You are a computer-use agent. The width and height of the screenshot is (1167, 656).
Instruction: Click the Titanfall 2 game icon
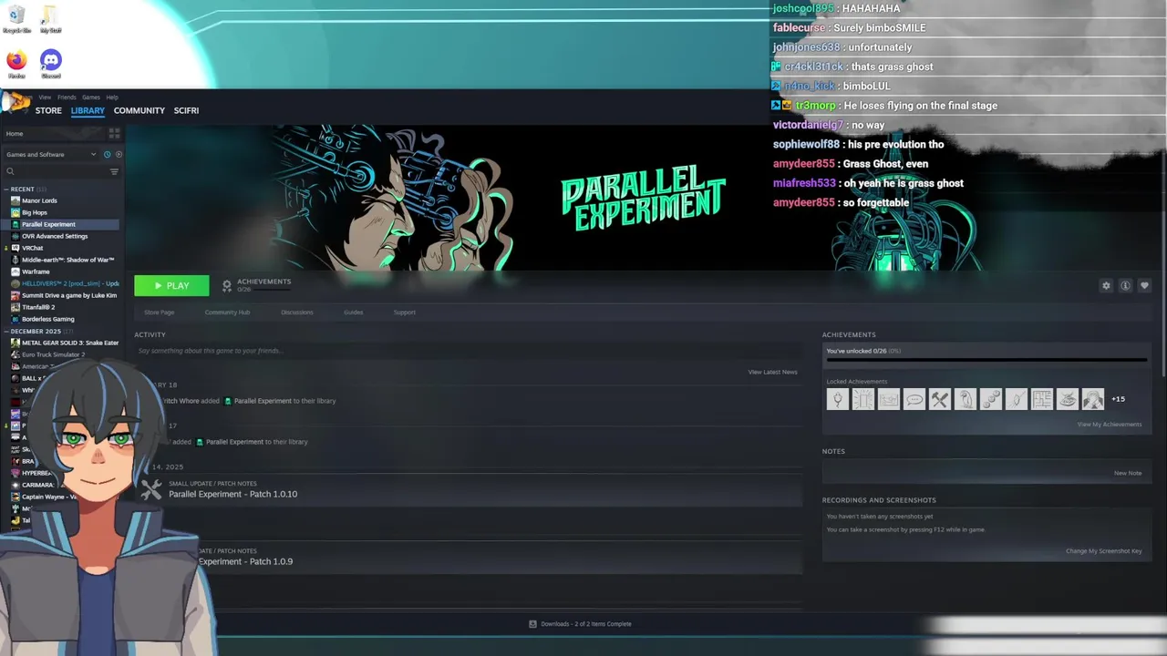(x=15, y=307)
